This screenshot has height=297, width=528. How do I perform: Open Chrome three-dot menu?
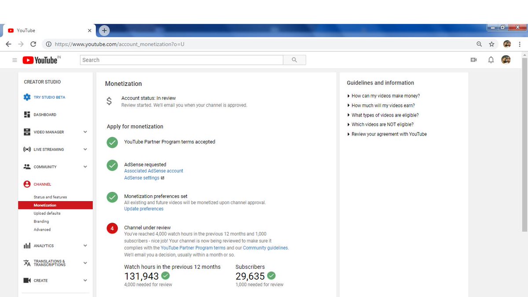coord(520,44)
